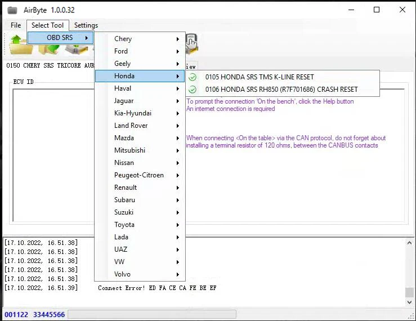Click green check icon beside 0105 HONDA entry
Screen dimensions: 416x321
tap(193, 77)
